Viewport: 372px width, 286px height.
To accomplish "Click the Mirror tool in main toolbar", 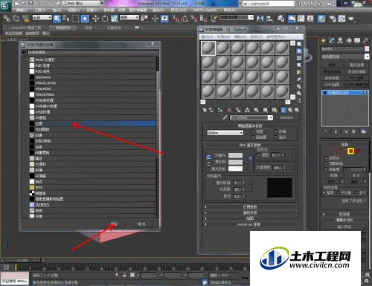I will [260, 19].
